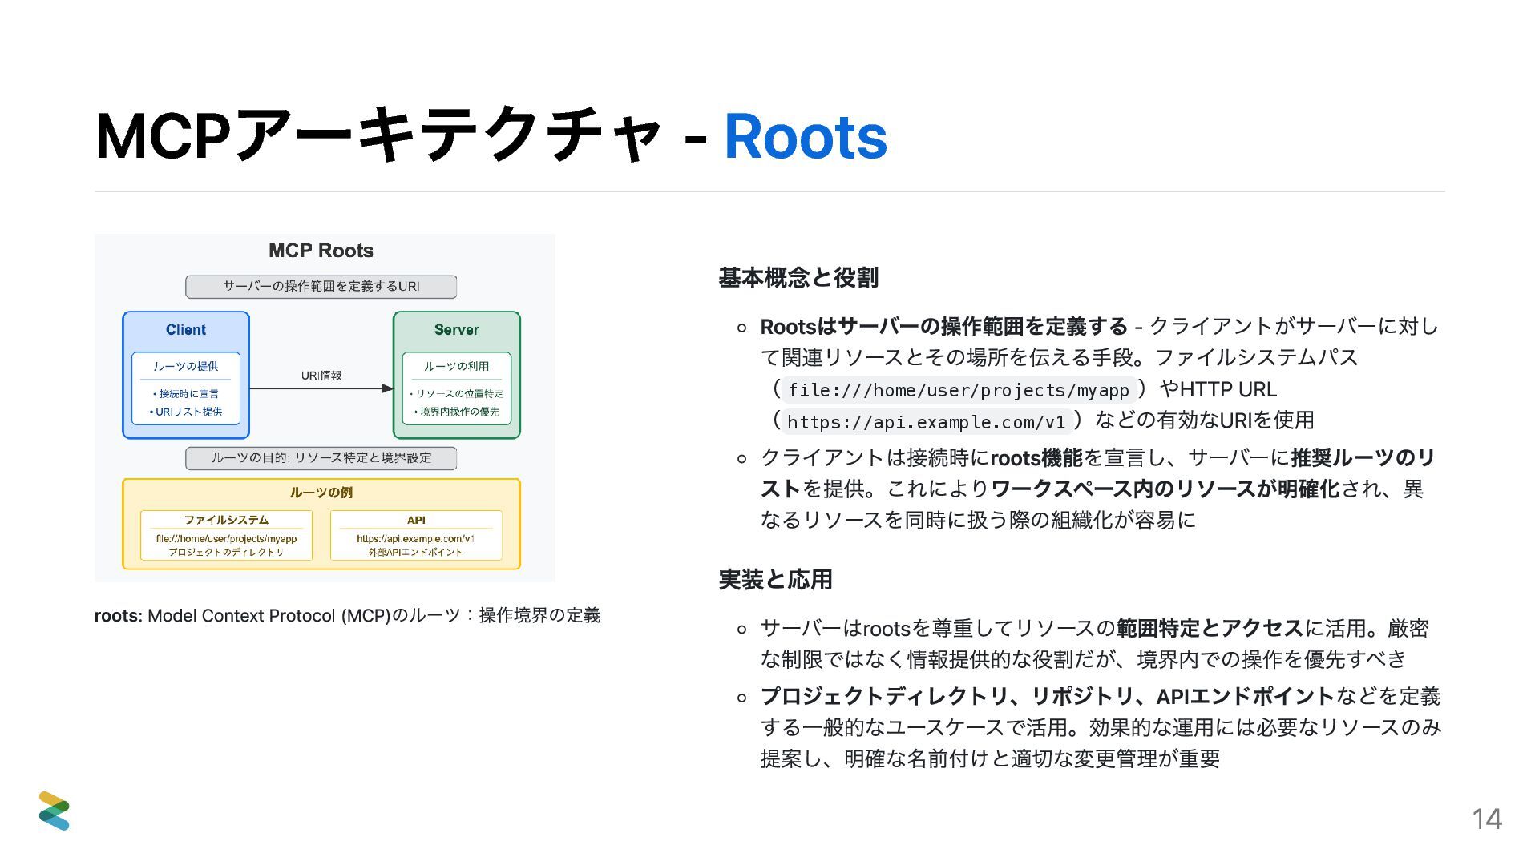Click the 基本概念と役割 heading

click(798, 278)
